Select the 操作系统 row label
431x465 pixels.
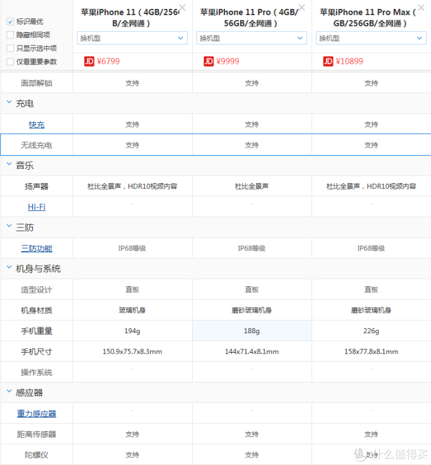point(37,373)
